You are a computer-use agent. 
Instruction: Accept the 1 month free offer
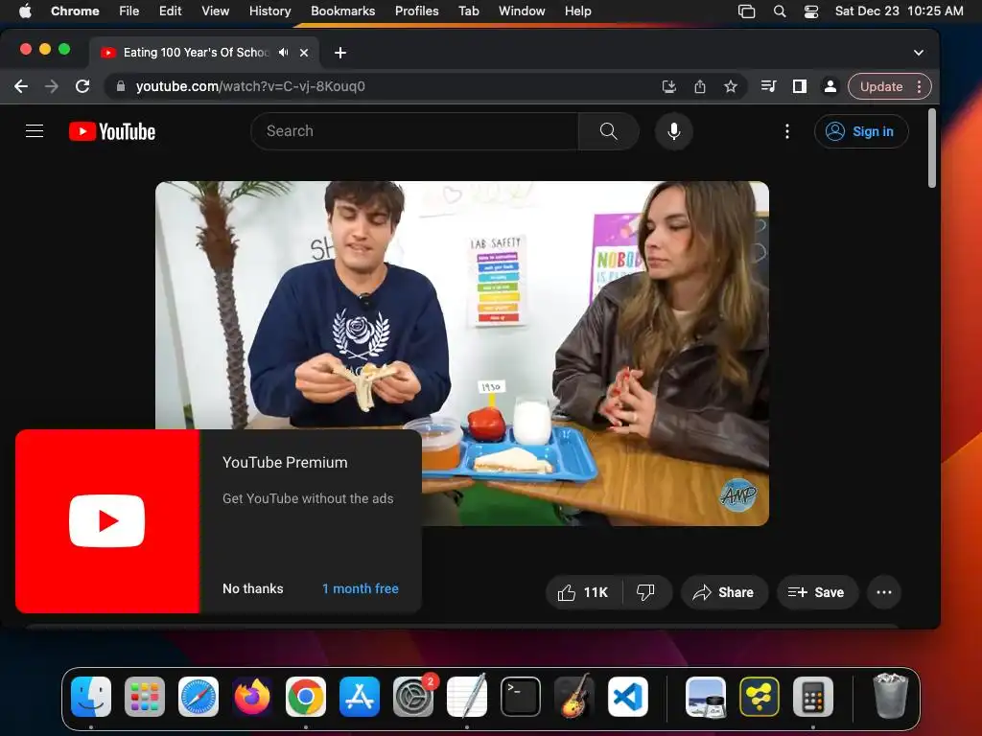coord(361,588)
